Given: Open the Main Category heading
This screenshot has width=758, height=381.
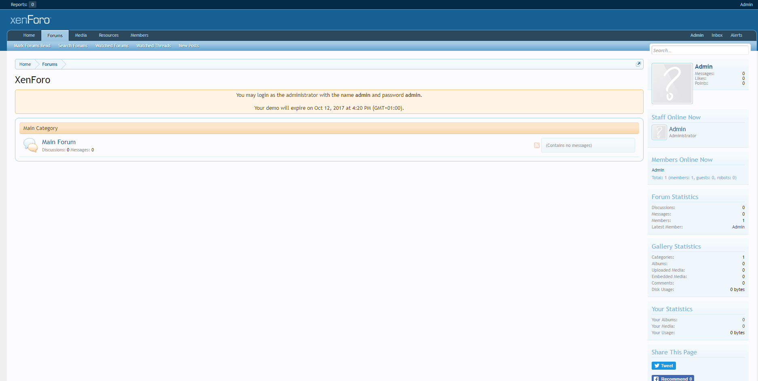Looking at the screenshot, I should [40, 128].
